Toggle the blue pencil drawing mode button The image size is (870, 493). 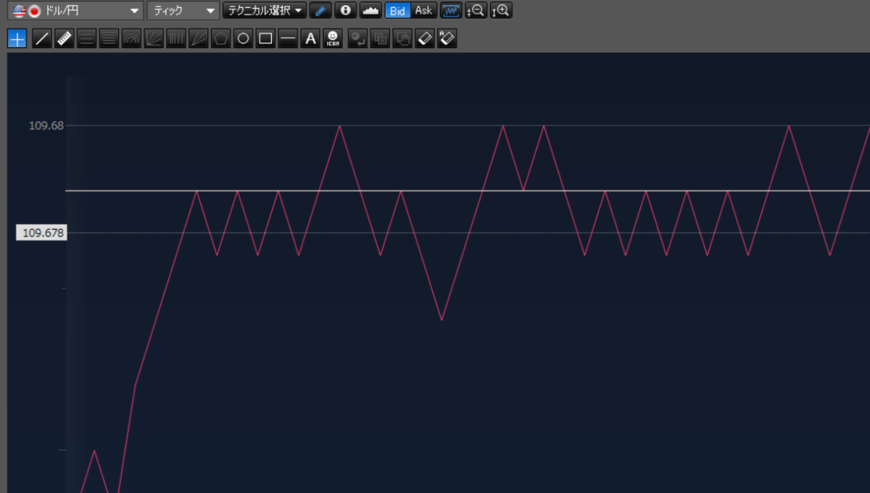(x=320, y=11)
